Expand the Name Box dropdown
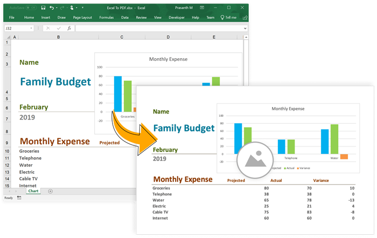 click(32, 28)
